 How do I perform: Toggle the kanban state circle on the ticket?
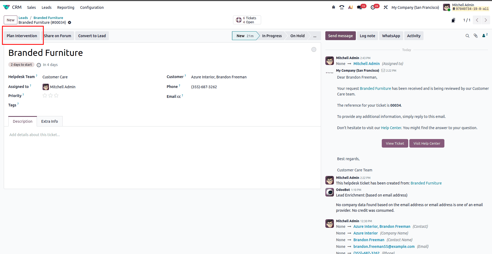click(314, 49)
